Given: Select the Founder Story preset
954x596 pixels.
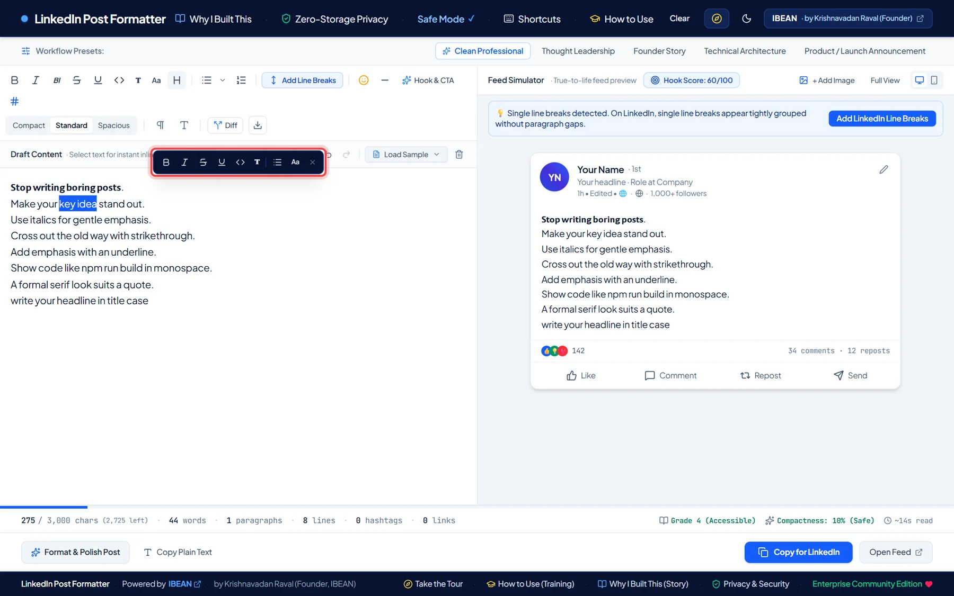Looking at the screenshot, I should pyautogui.click(x=659, y=51).
